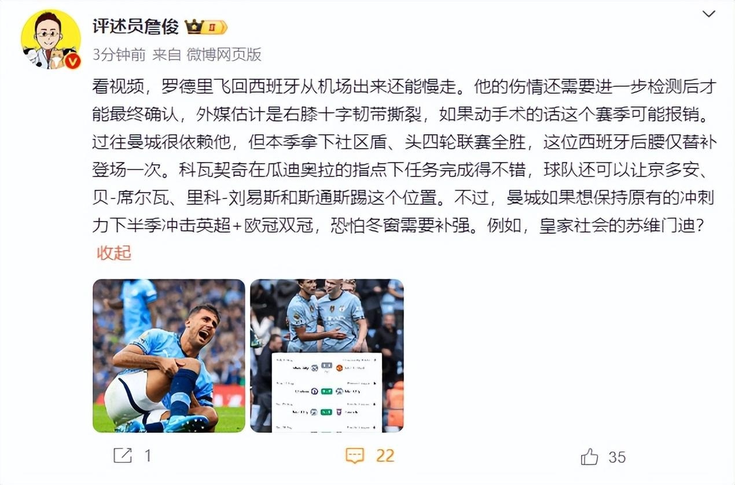Screen dimensions: 735x485
Task: Open comments via the speech bubble icon
Action: pos(354,455)
